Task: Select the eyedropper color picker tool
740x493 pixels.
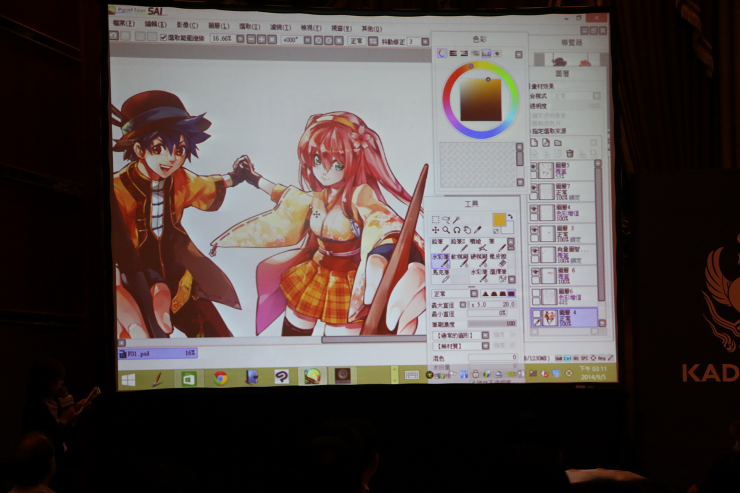Action: (x=477, y=230)
